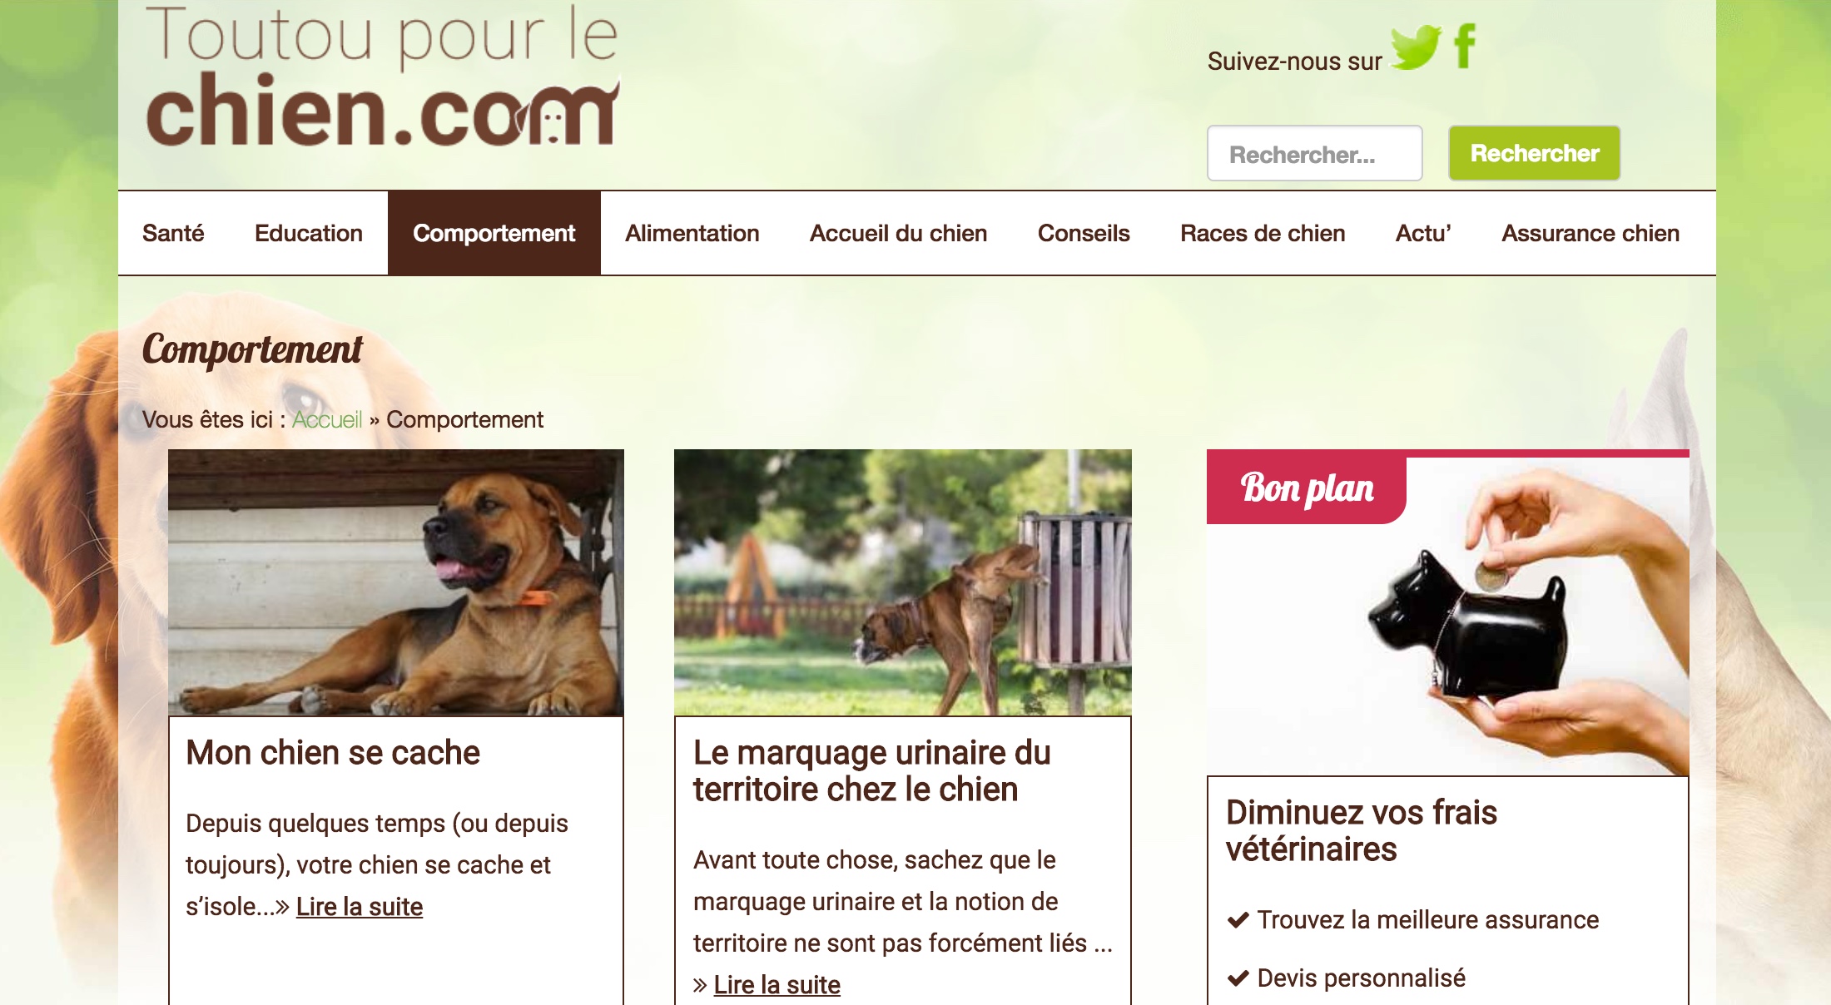This screenshot has width=1831, height=1005.
Task: Open the Bon plan piggy bank image
Action: click(1448, 613)
